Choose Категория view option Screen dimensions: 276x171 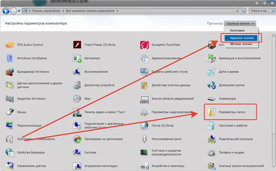pos(237,30)
